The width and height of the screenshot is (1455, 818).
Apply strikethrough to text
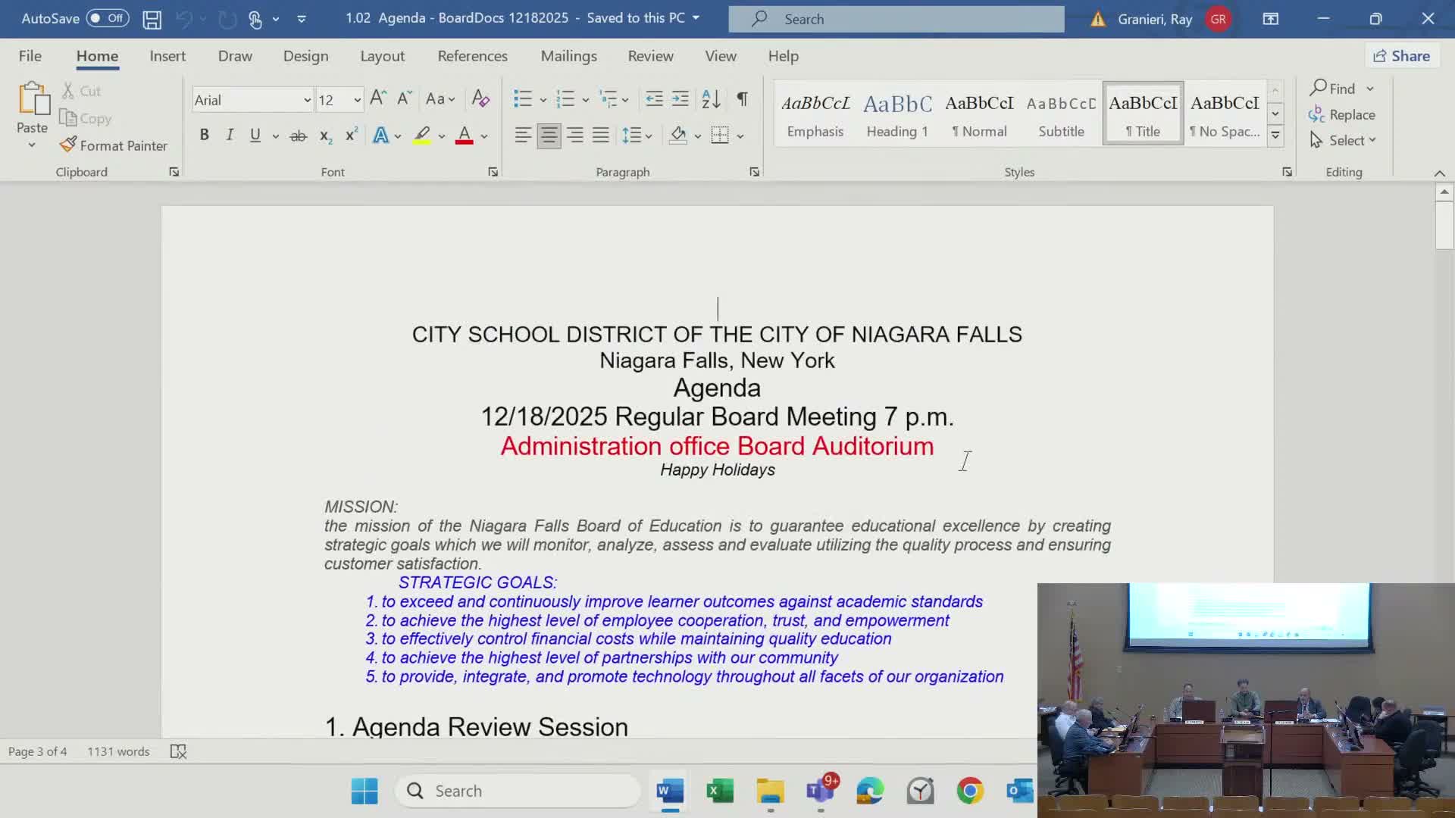point(299,135)
